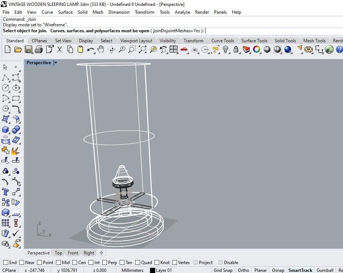Toggle the Mid osnap checkbox

coord(58,263)
